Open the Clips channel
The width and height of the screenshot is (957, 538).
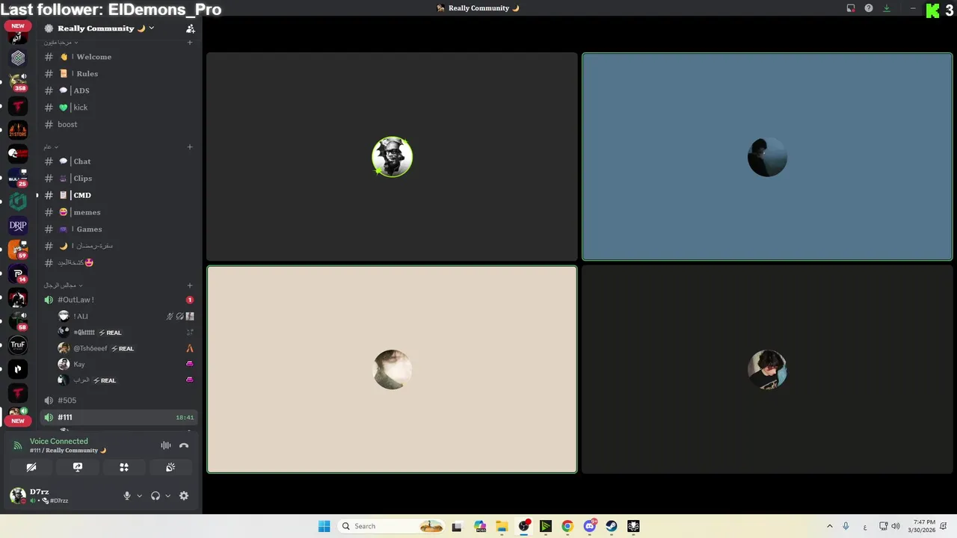point(118,179)
